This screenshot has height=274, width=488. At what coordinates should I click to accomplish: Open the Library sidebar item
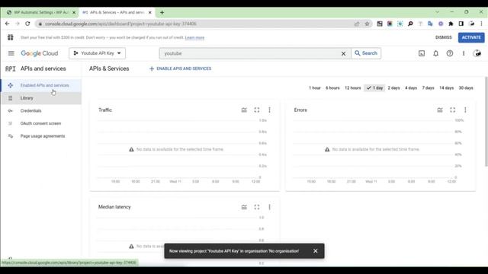click(x=40, y=98)
